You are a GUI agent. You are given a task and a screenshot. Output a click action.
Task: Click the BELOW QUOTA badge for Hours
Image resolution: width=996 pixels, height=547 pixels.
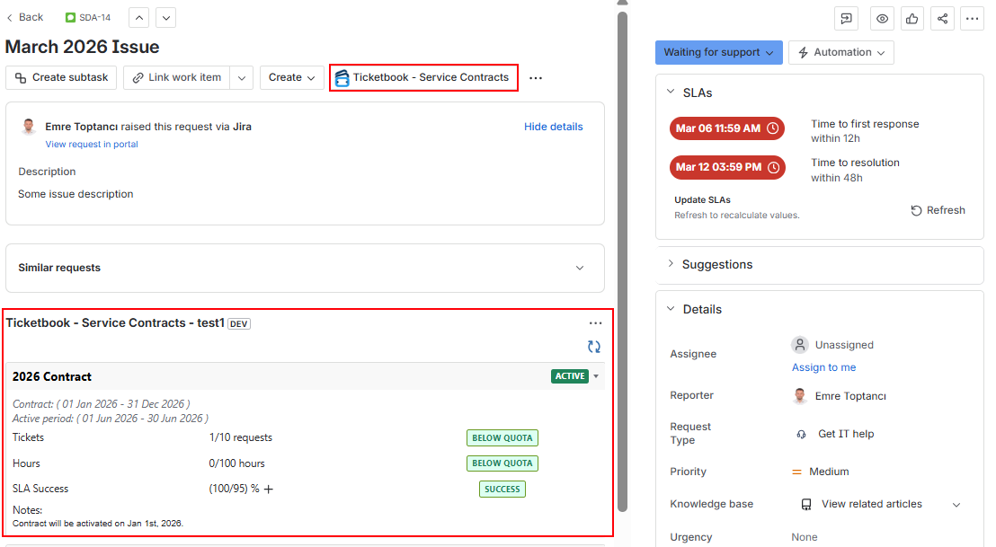(502, 463)
